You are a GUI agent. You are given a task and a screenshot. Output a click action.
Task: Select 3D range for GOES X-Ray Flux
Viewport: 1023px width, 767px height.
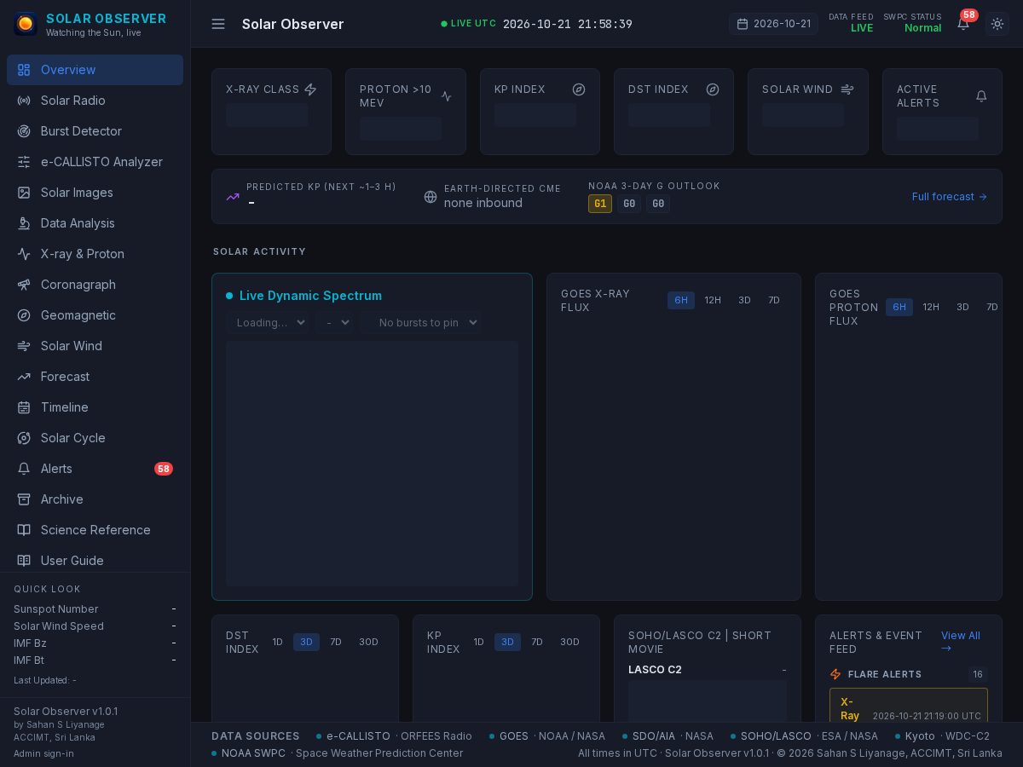tap(744, 300)
